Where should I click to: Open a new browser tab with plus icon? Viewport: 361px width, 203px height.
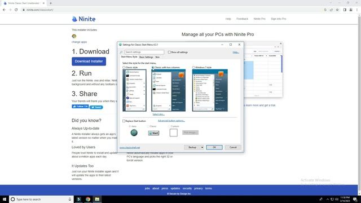[x=51, y=3]
